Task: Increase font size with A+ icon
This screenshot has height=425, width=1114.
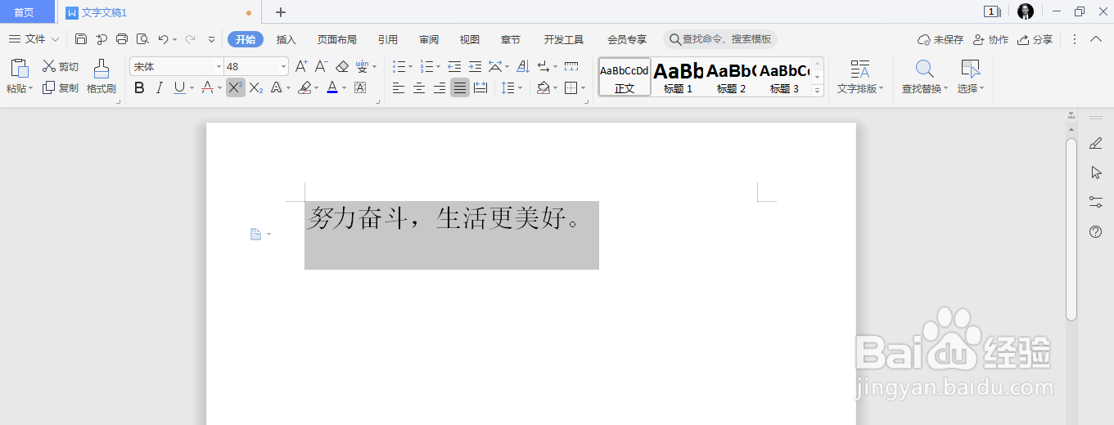Action: (301, 67)
